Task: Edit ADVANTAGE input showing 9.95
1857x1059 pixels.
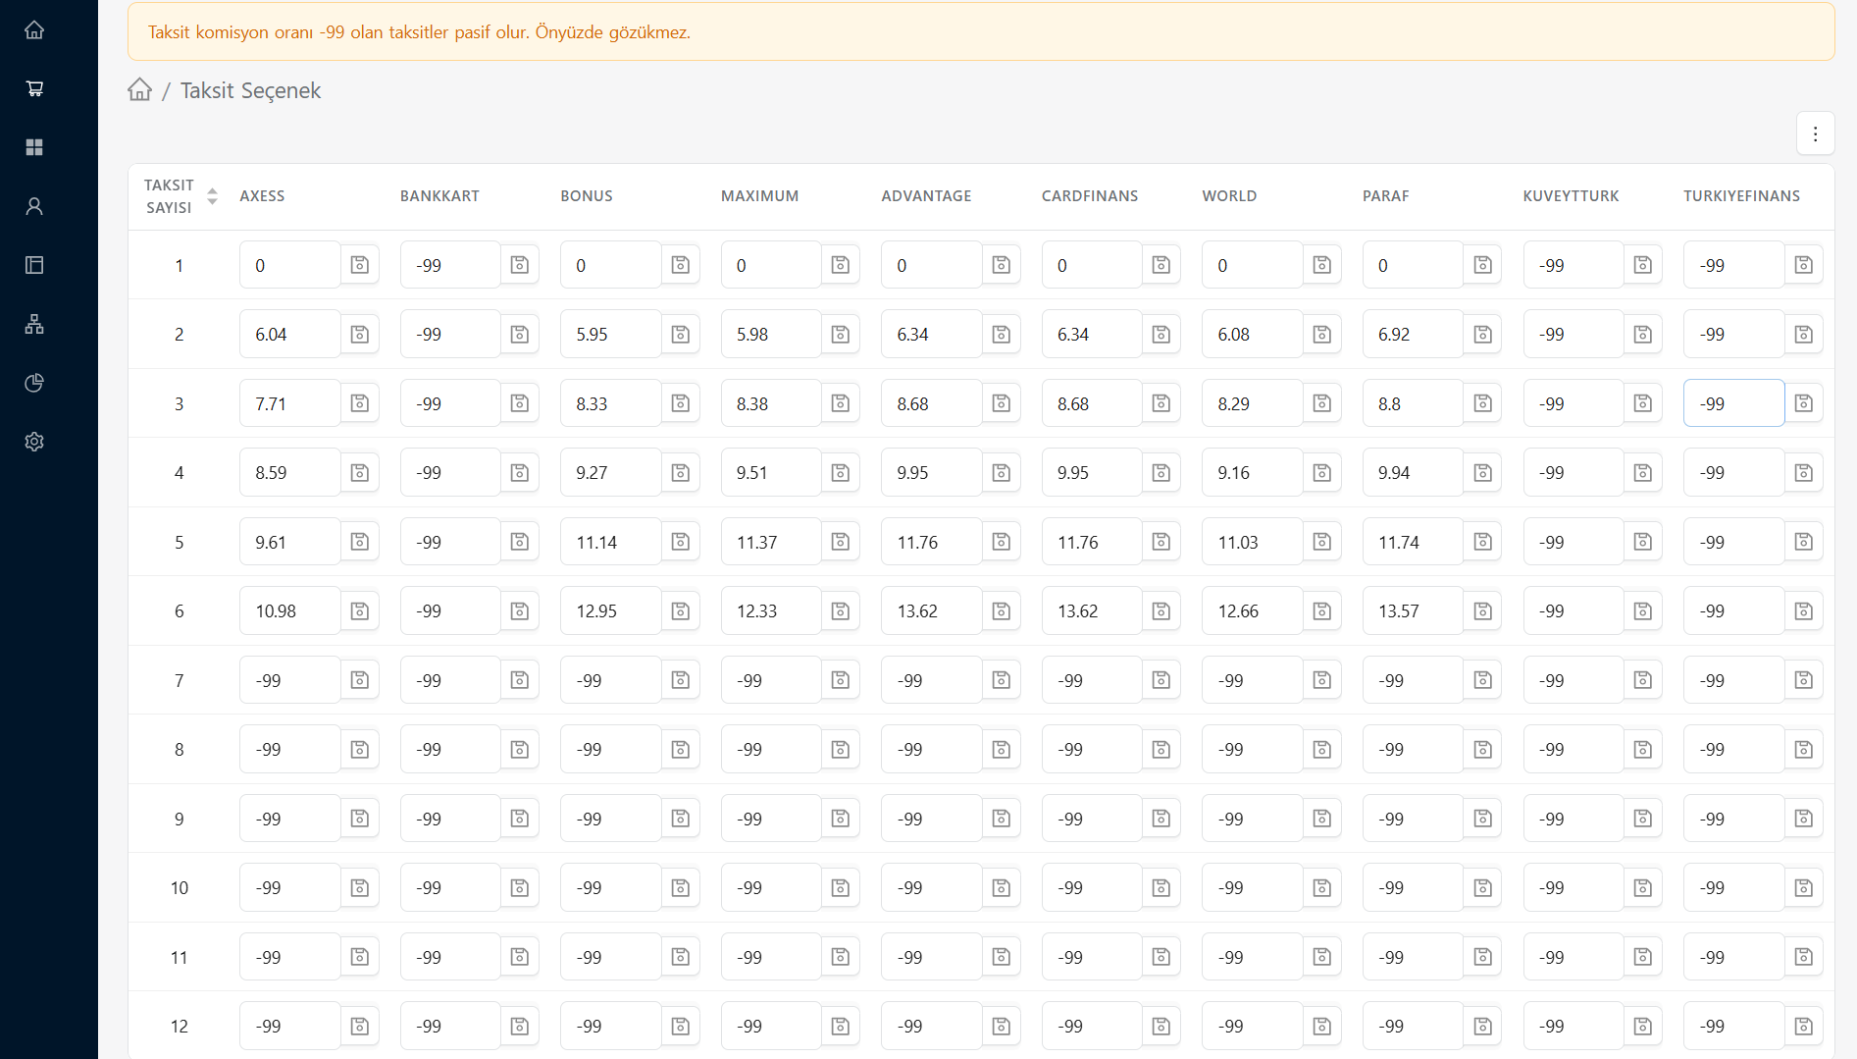Action: coord(932,473)
